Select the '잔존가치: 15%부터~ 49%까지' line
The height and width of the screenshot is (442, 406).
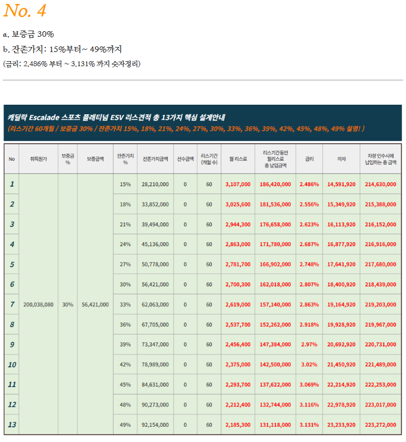63,49
